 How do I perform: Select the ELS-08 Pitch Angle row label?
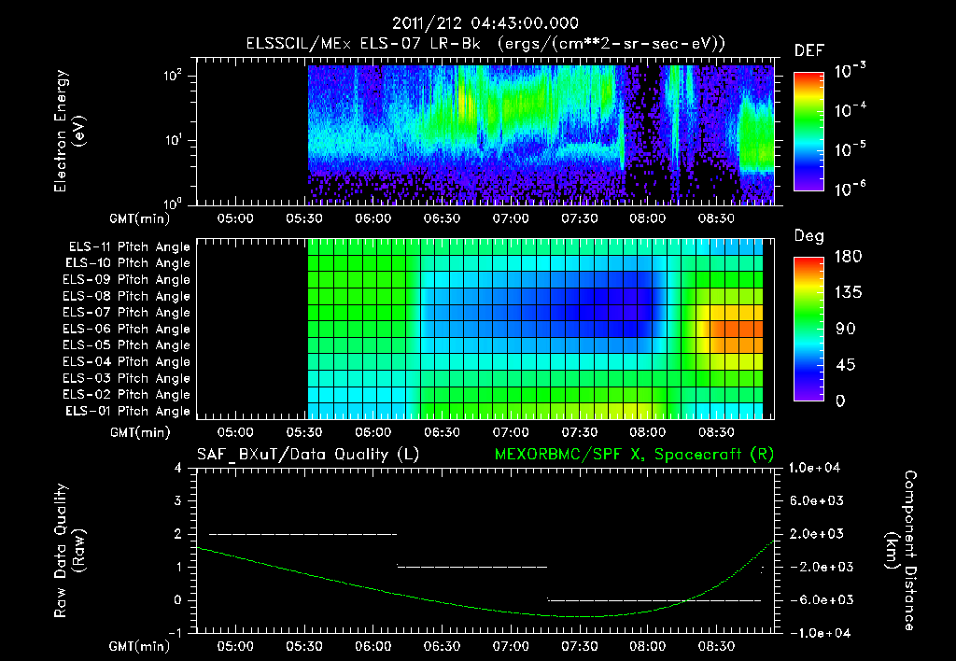tap(127, 296)
